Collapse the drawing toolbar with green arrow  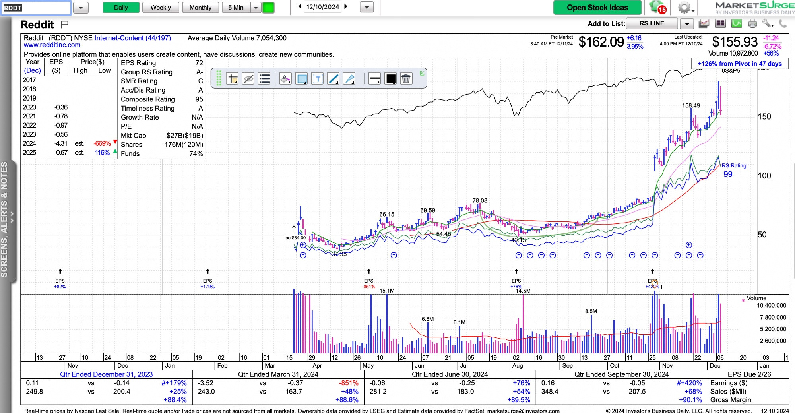422,73
